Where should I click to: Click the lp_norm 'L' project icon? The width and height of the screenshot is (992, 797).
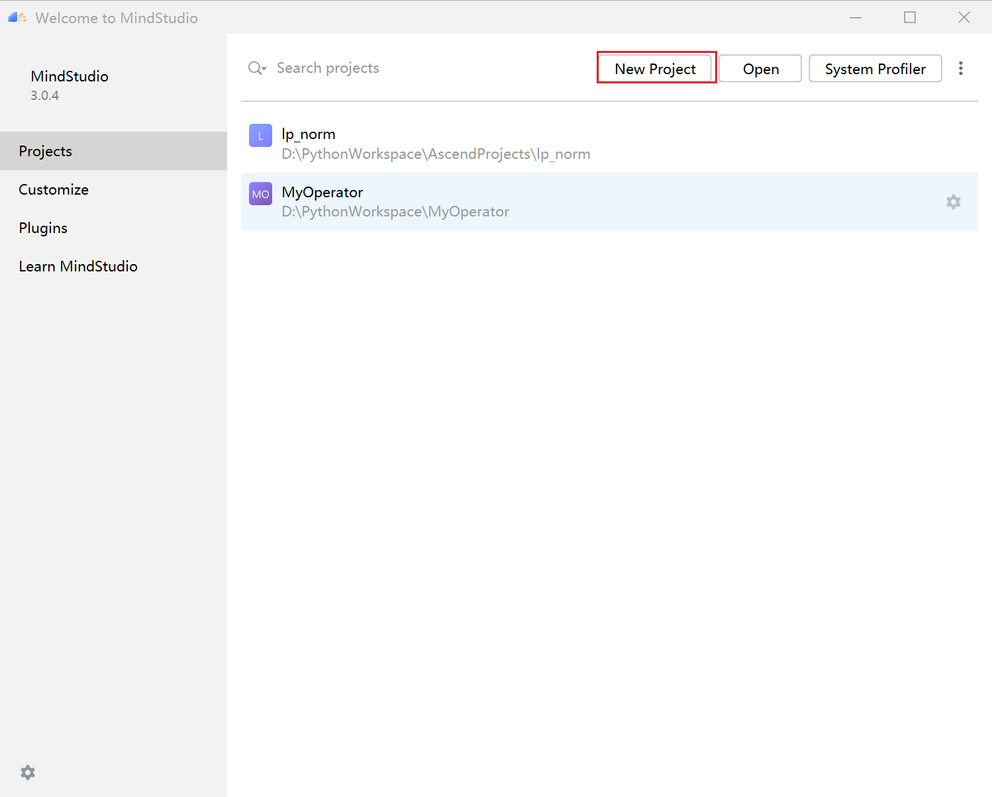click(x=260, y=136)
